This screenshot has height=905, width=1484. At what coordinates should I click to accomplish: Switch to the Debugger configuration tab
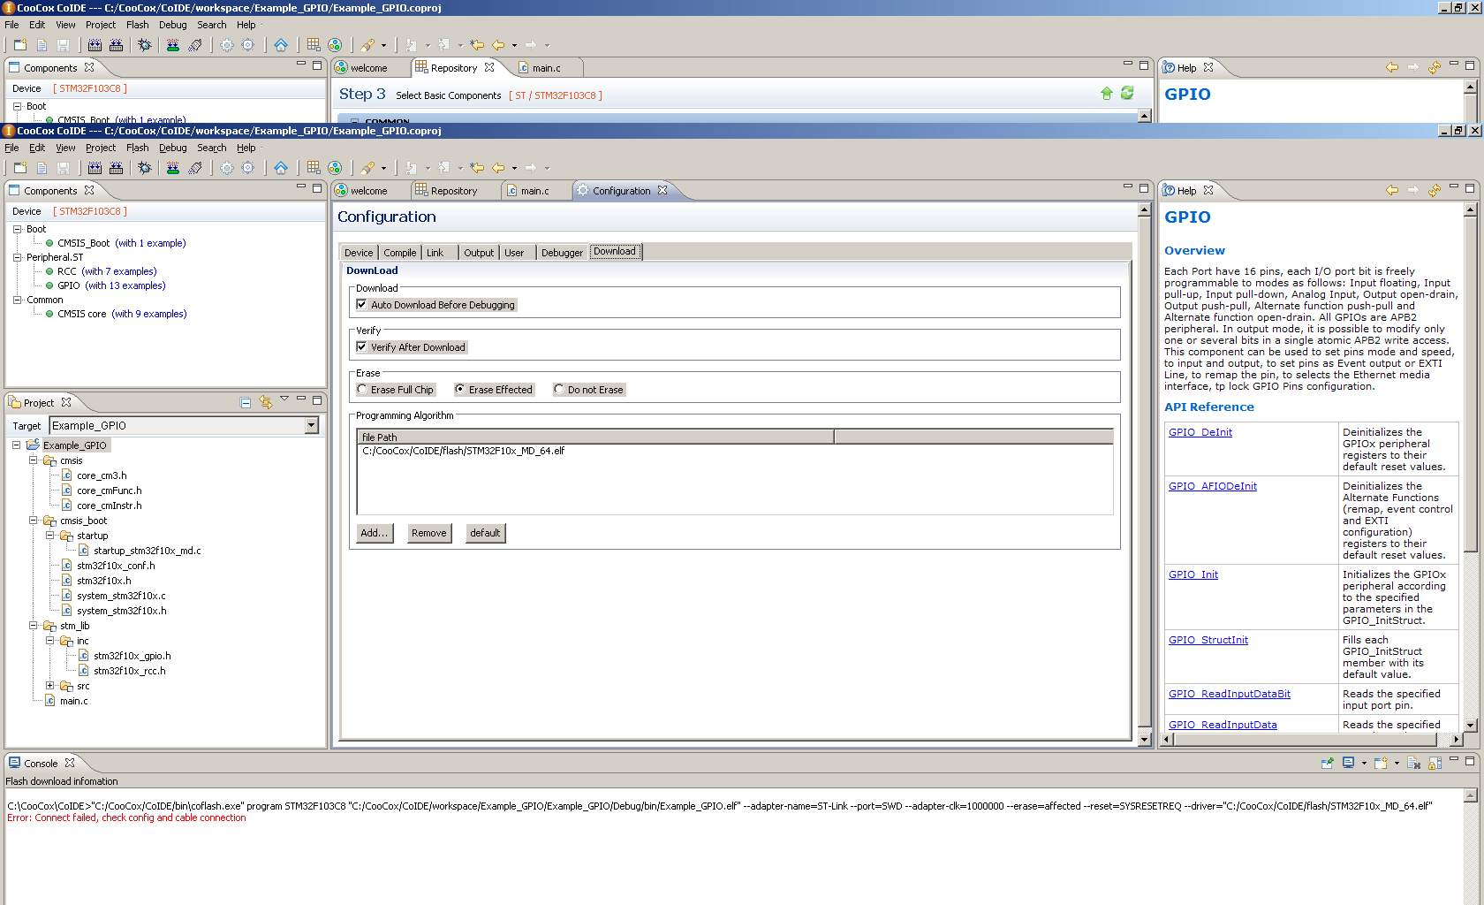pyautogui.click(x=562, y=253)
